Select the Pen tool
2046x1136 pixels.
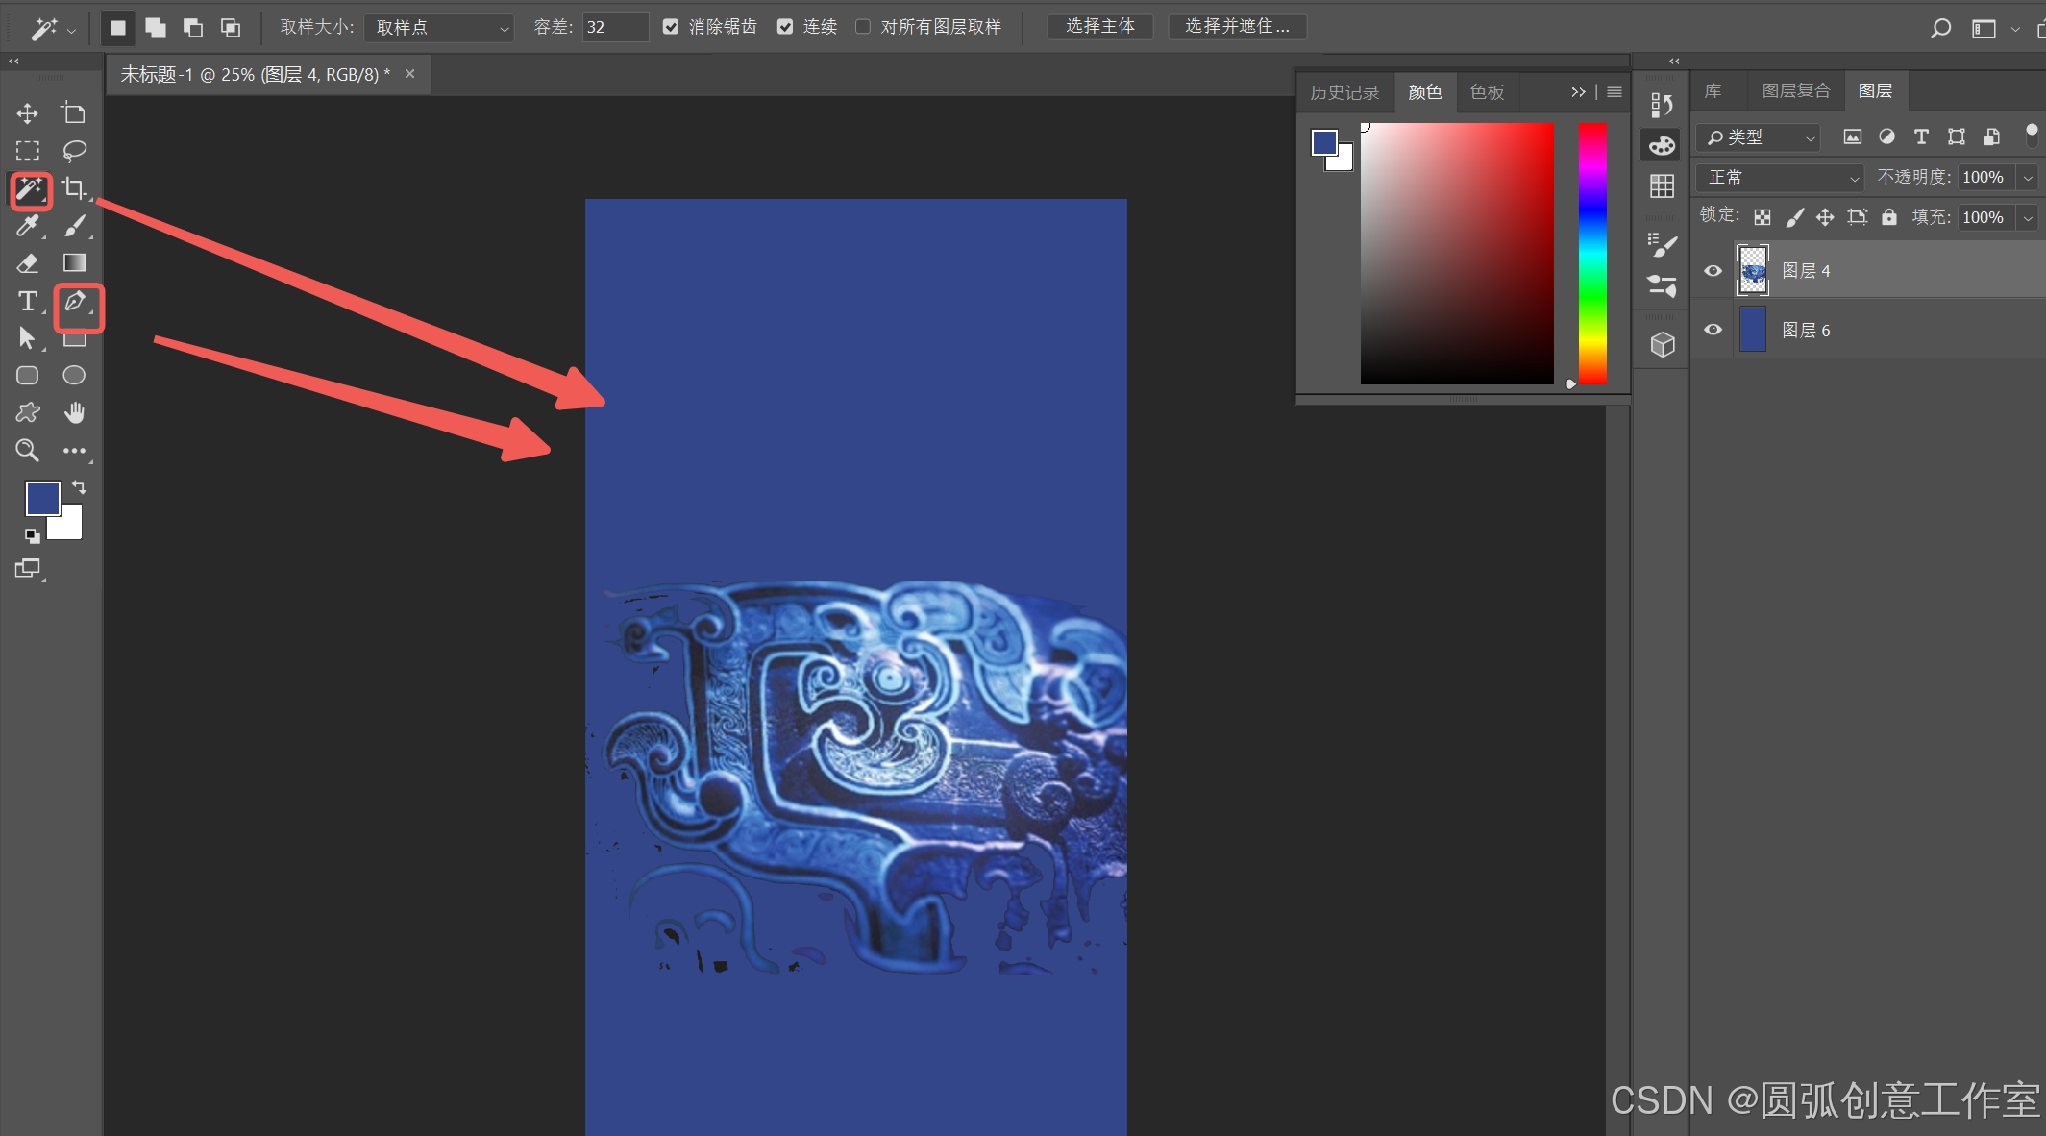point(75,302)
